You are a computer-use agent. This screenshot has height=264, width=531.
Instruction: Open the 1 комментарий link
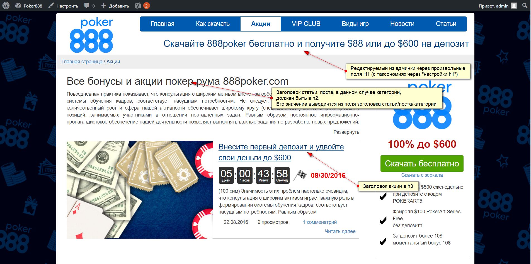click(x=320, y=222)
